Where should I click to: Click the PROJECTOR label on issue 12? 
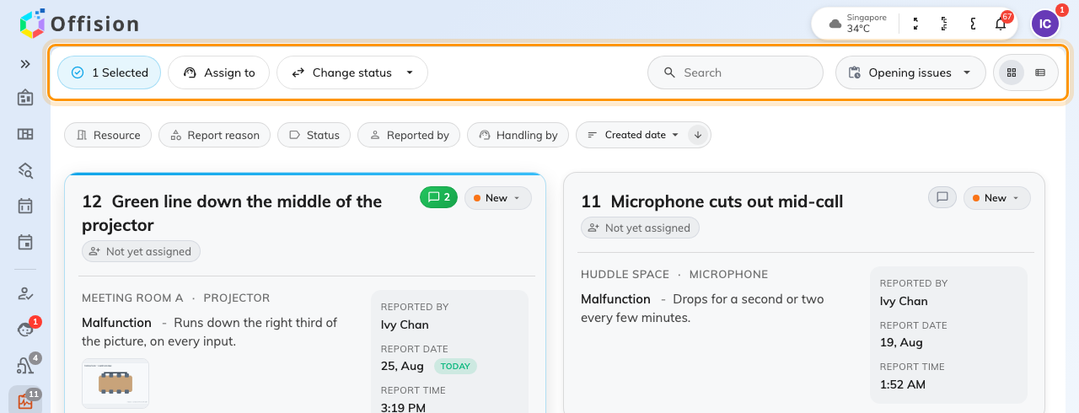point(237,298)
